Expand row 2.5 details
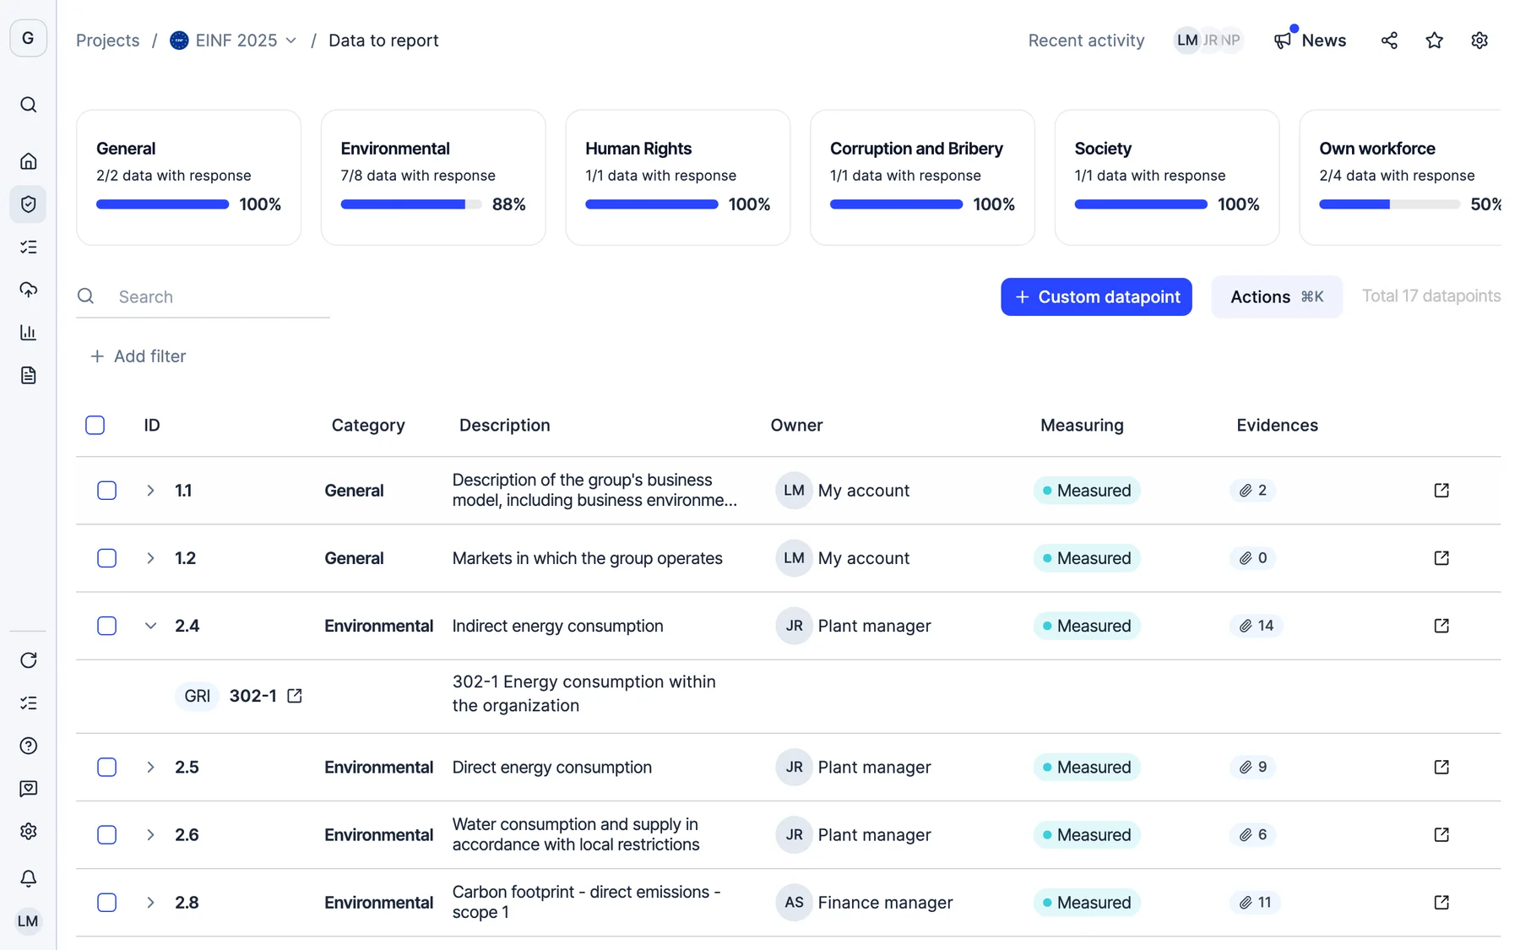 tap(150, 767)
